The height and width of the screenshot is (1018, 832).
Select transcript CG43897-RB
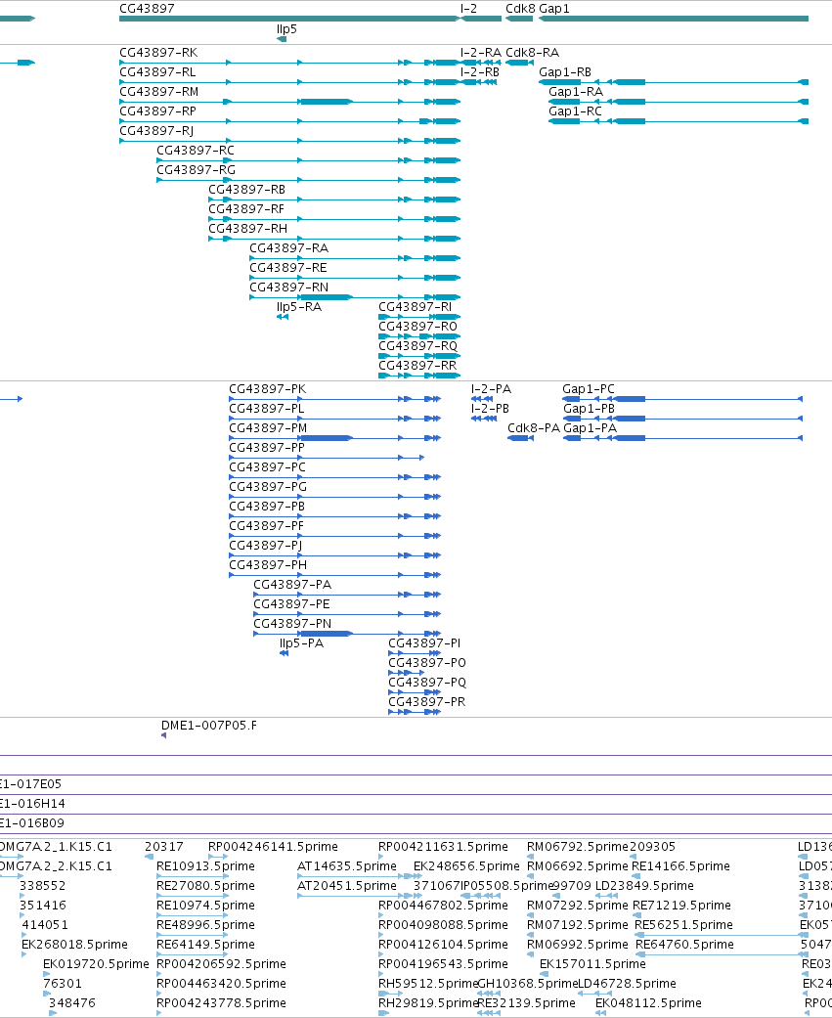click(x=334, y=199)
